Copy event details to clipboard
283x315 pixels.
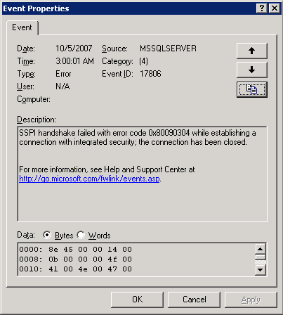point(252,89)
